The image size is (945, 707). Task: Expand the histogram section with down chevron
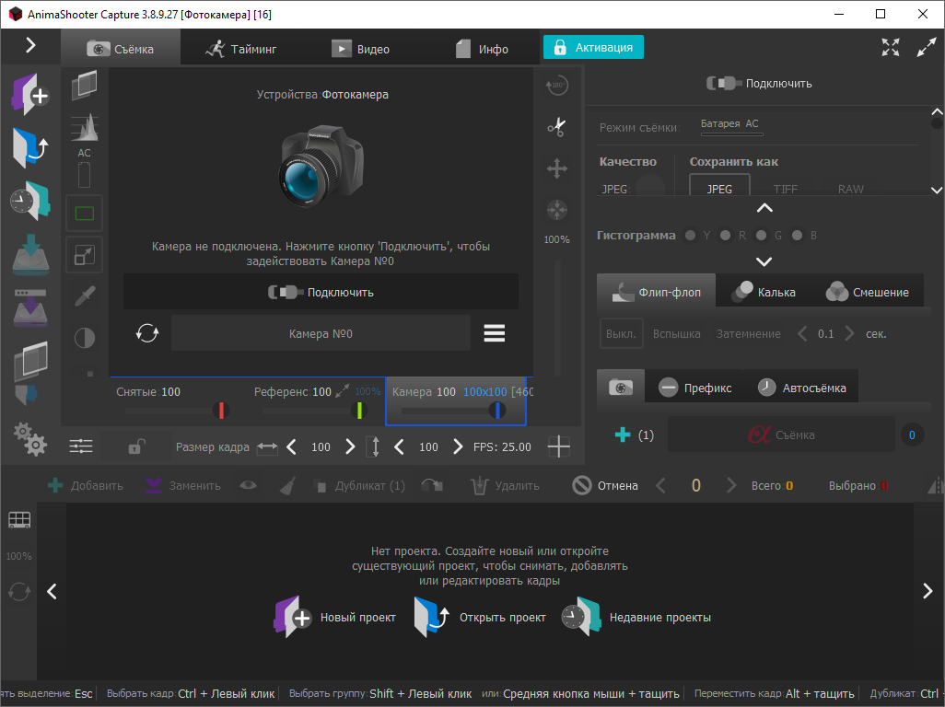[764, 262]
